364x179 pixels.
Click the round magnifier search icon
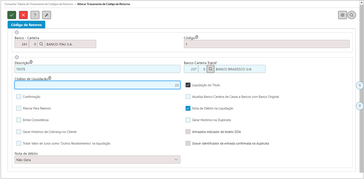(351, 15)
